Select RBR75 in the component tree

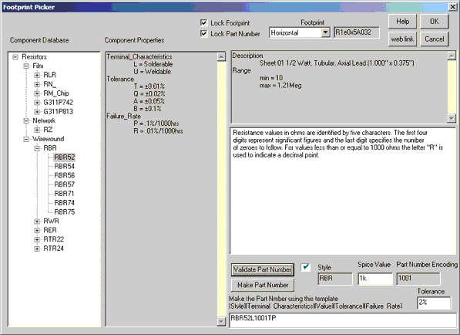tap(65, 211)
